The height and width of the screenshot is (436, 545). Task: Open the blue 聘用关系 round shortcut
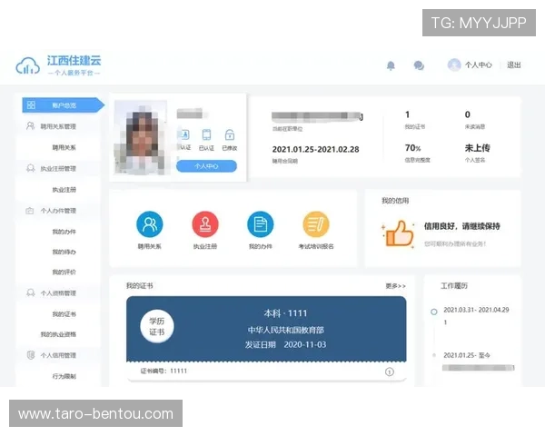tap(150, 224)
